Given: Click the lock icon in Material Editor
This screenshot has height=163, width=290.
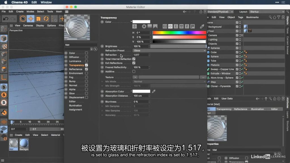Looking at the screenshot, I should pyautogui.click(x=201, y=12).
